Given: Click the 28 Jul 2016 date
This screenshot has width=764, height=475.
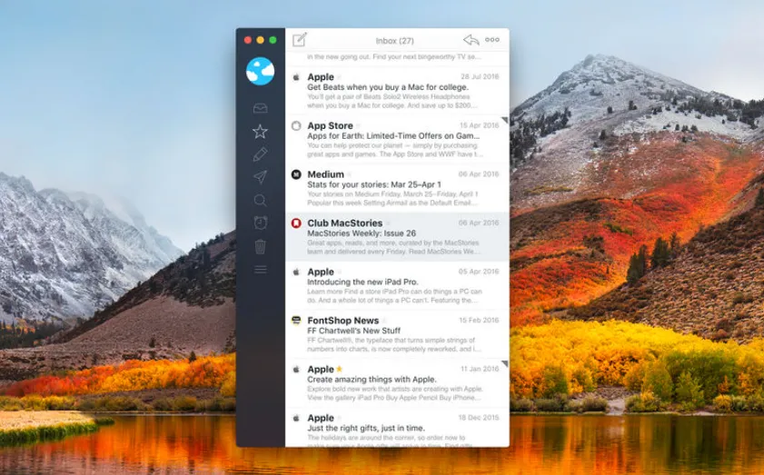Looking at the screenshot, I should pos(480,76).
